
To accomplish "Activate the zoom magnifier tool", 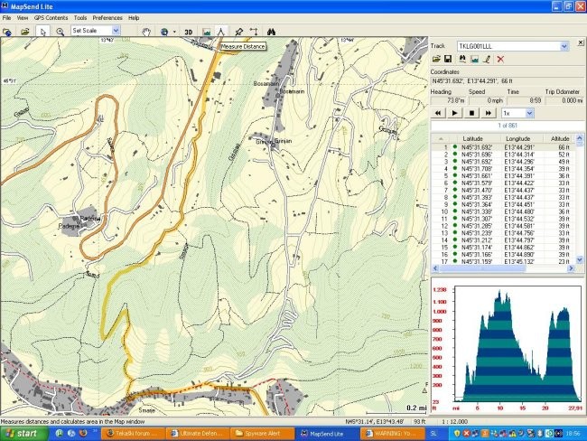I will point(60,32).
